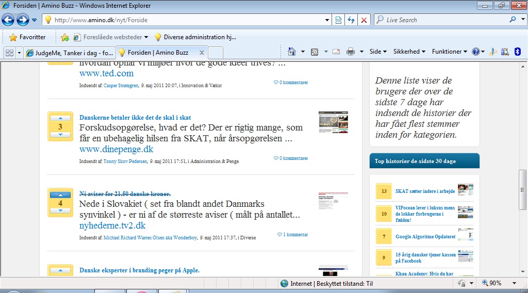Click the Quick Tabs grid icon
The height and width of the screenshot is (293, 528).
(x=10, y=53)
